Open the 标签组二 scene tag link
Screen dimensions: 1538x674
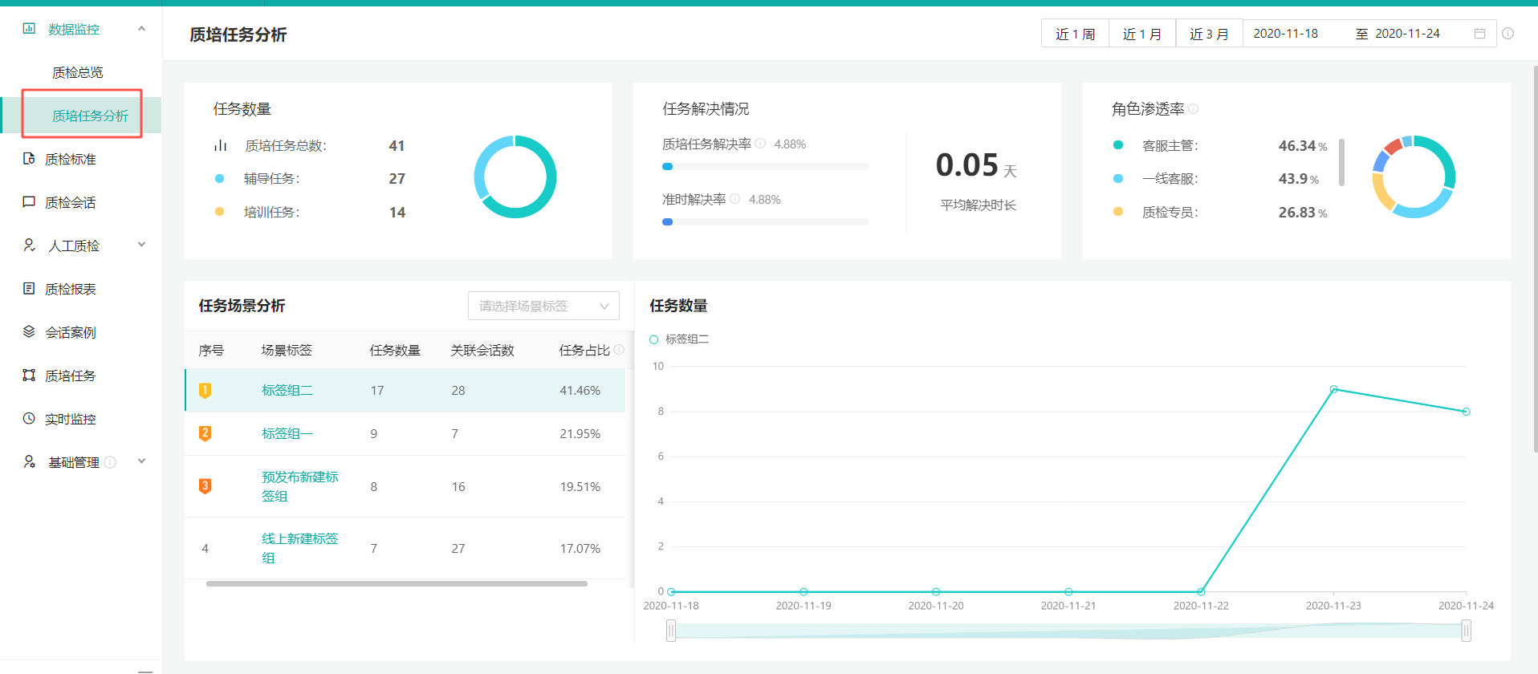coord(287,391)
